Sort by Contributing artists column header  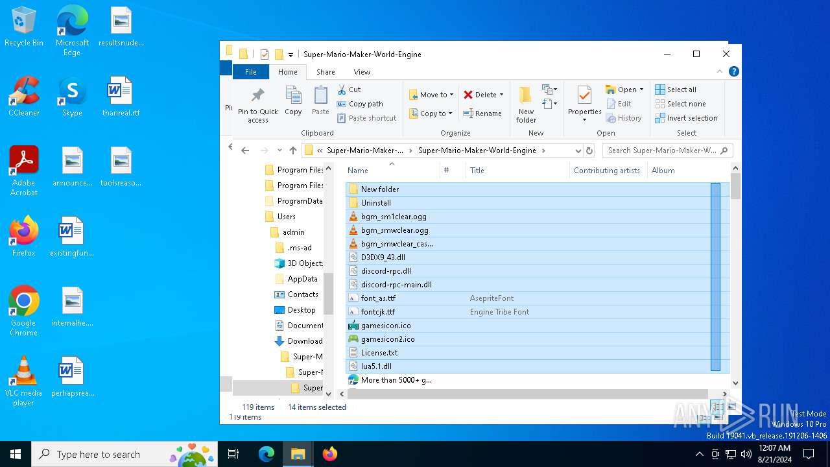(x=608, y=171)
